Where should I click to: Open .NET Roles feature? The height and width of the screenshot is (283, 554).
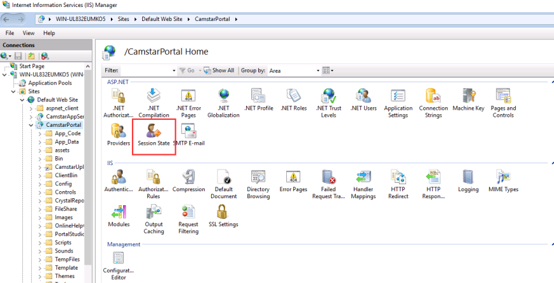coord(293,99)
